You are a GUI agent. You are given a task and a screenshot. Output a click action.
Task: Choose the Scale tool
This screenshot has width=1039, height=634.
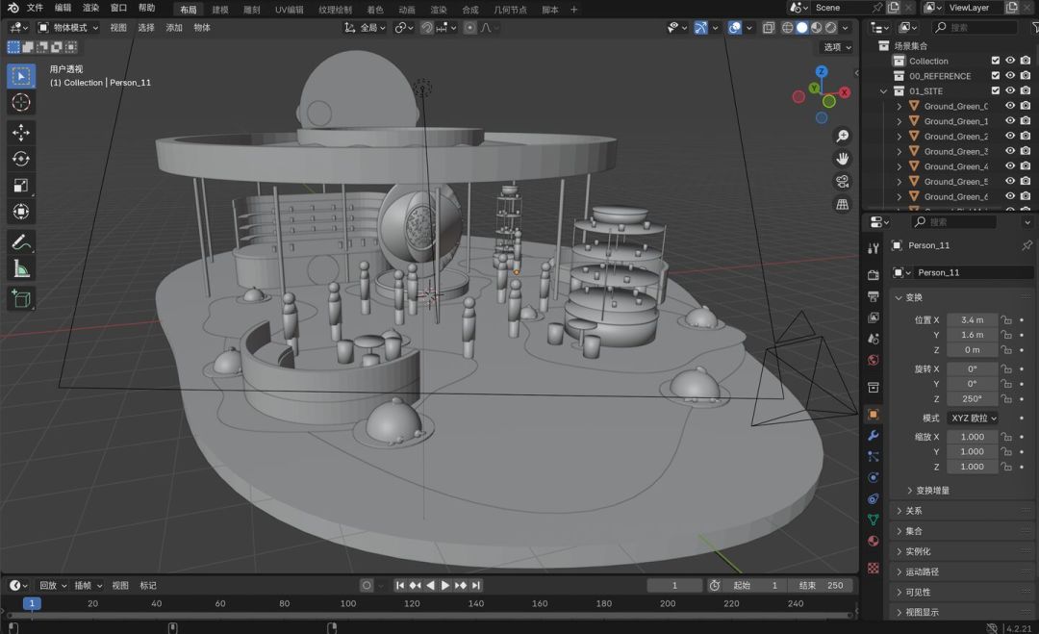21,186
